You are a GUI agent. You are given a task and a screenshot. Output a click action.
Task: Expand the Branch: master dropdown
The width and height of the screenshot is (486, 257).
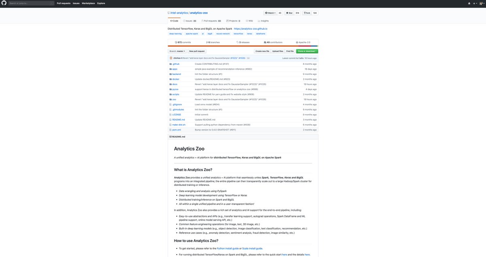pos(178,51)
